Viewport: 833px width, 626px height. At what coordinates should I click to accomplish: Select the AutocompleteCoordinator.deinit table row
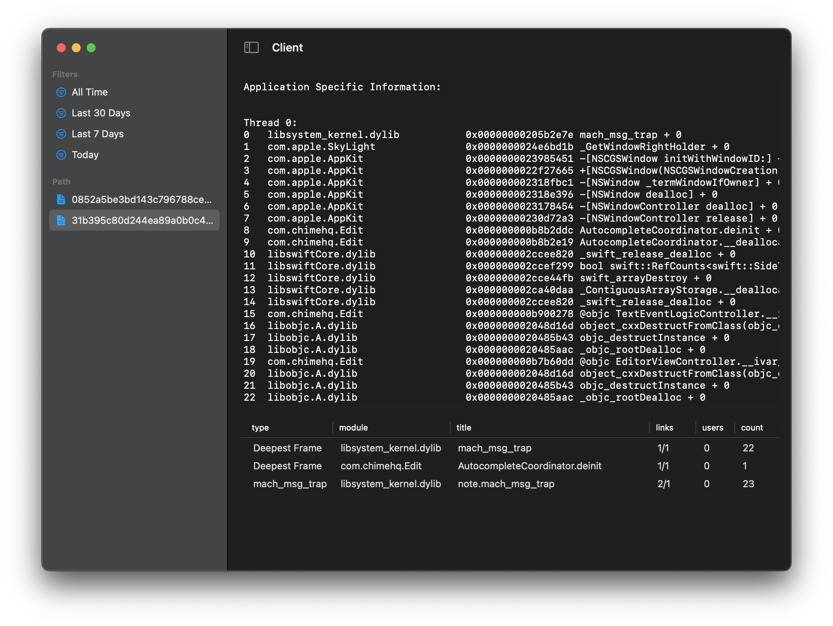[509, 466]
